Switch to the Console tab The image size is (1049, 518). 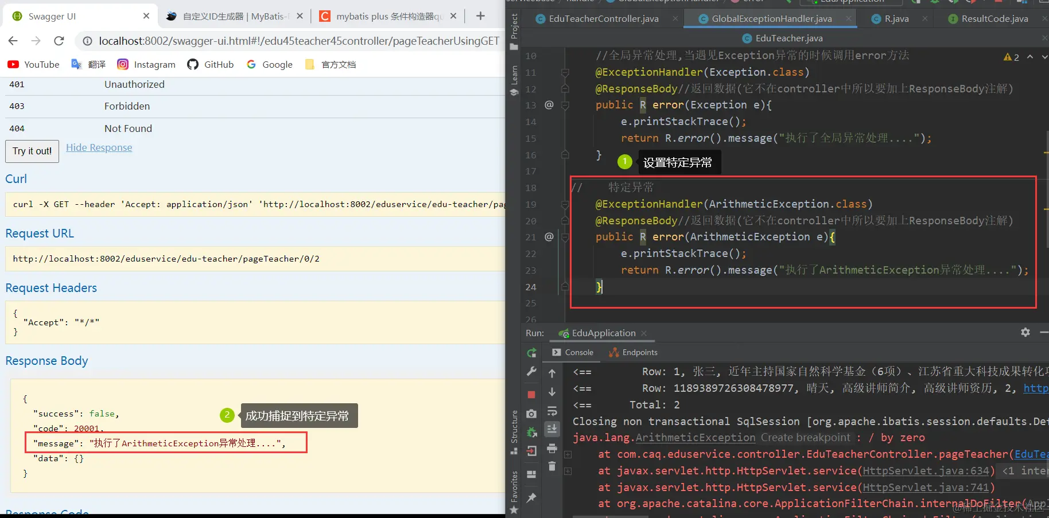[573, 352]
